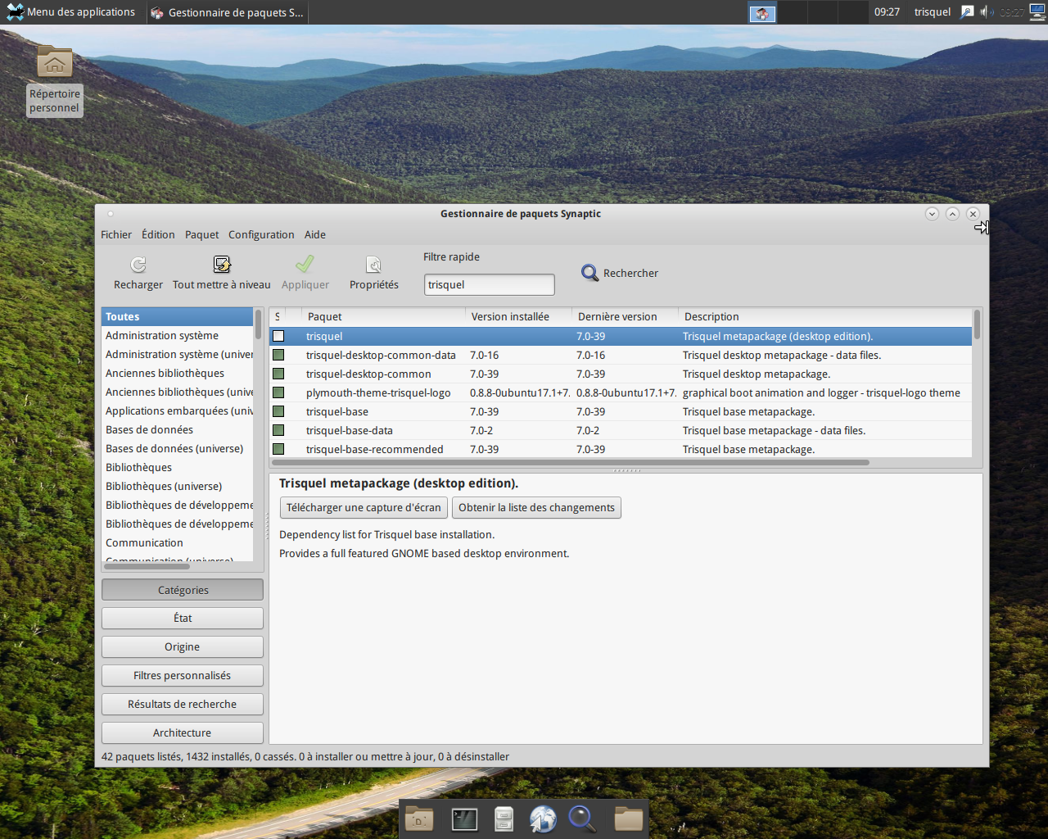Switch to État filter view
1048x839 pixels.
[x=183, y=619]
